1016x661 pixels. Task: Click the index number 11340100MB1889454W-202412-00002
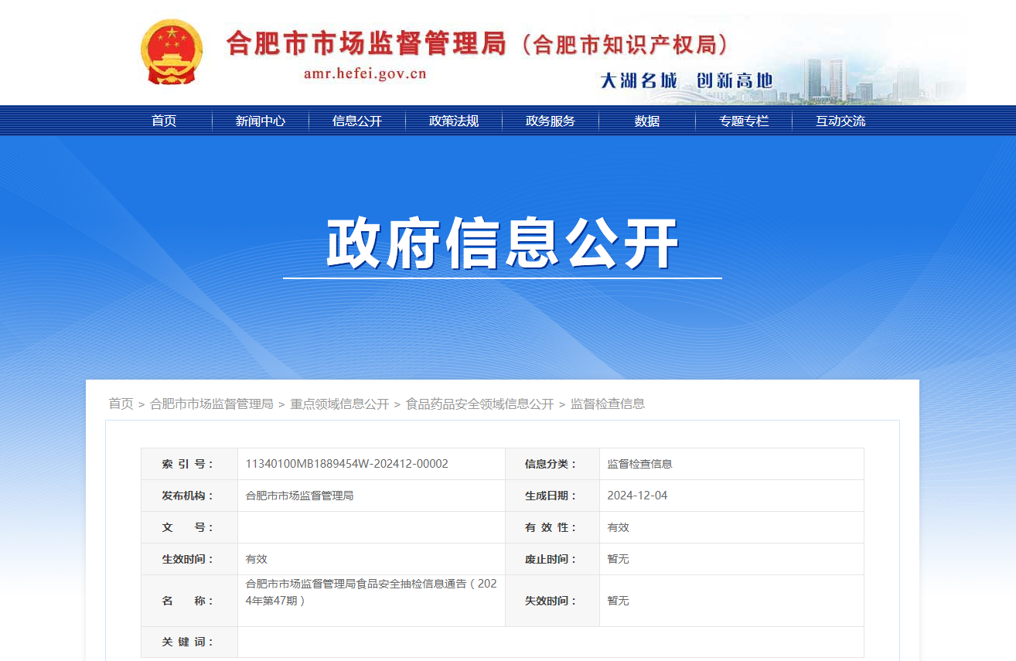pos(346,464)
